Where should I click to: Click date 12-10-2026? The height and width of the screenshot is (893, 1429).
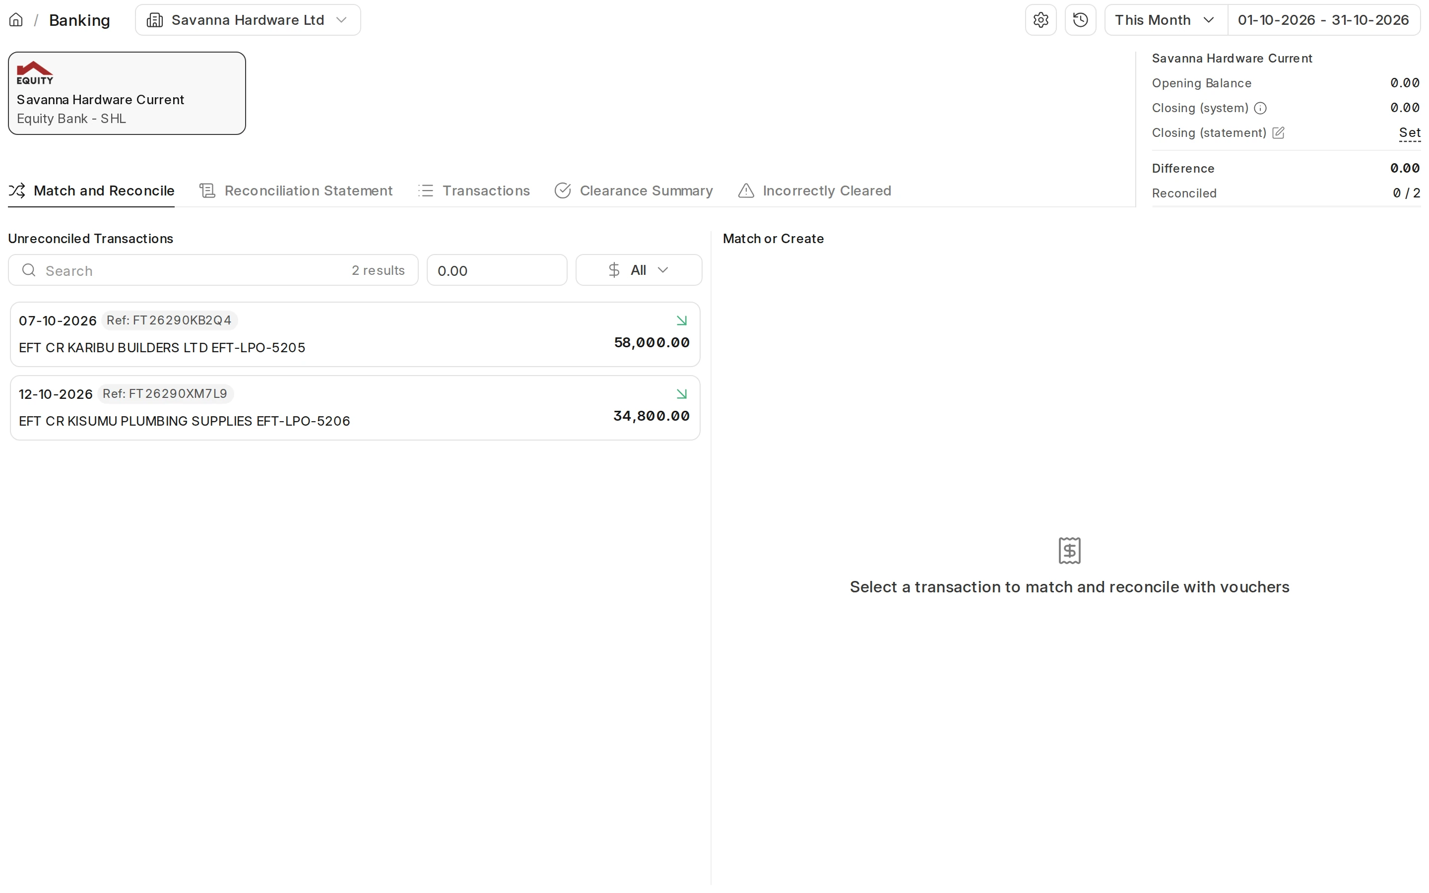point(56,394)
